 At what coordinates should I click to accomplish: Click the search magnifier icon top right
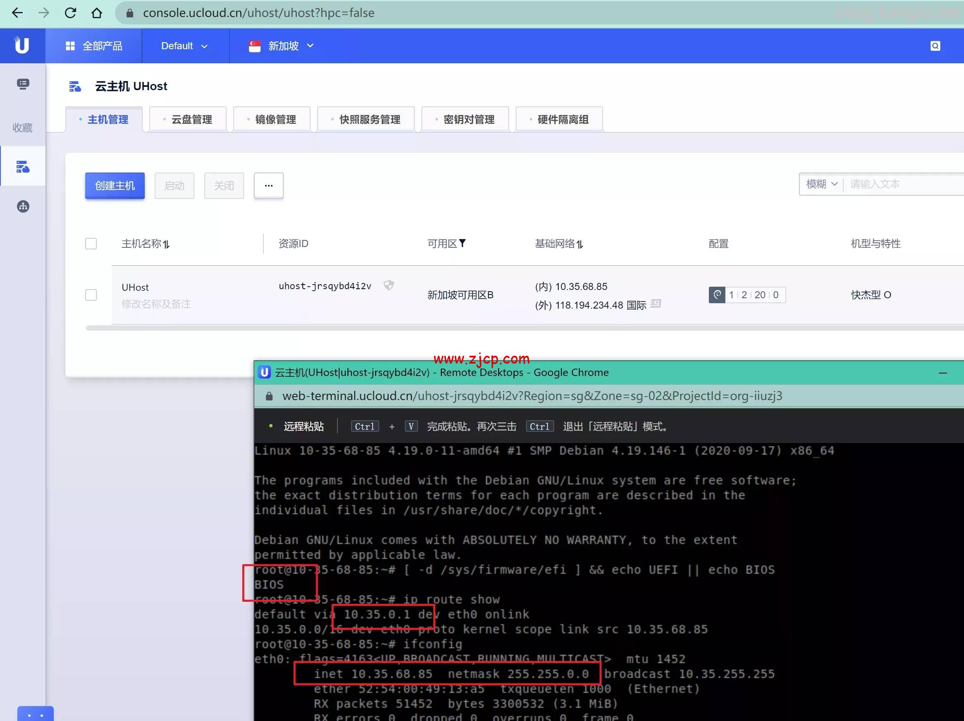click(x=935, y=46)
